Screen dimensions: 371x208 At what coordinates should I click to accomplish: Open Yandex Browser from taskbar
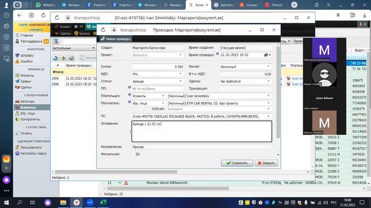pyautogui.click(x=77, y=203)
